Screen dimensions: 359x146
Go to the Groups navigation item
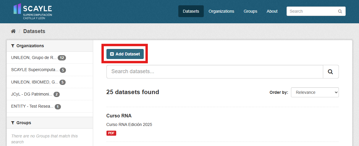(250, 11)
